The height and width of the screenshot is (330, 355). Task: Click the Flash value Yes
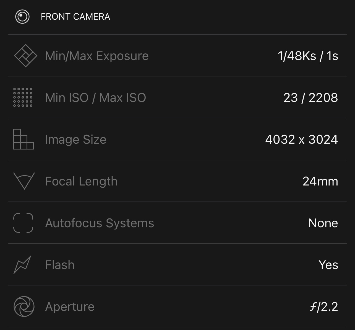(328, 265)
